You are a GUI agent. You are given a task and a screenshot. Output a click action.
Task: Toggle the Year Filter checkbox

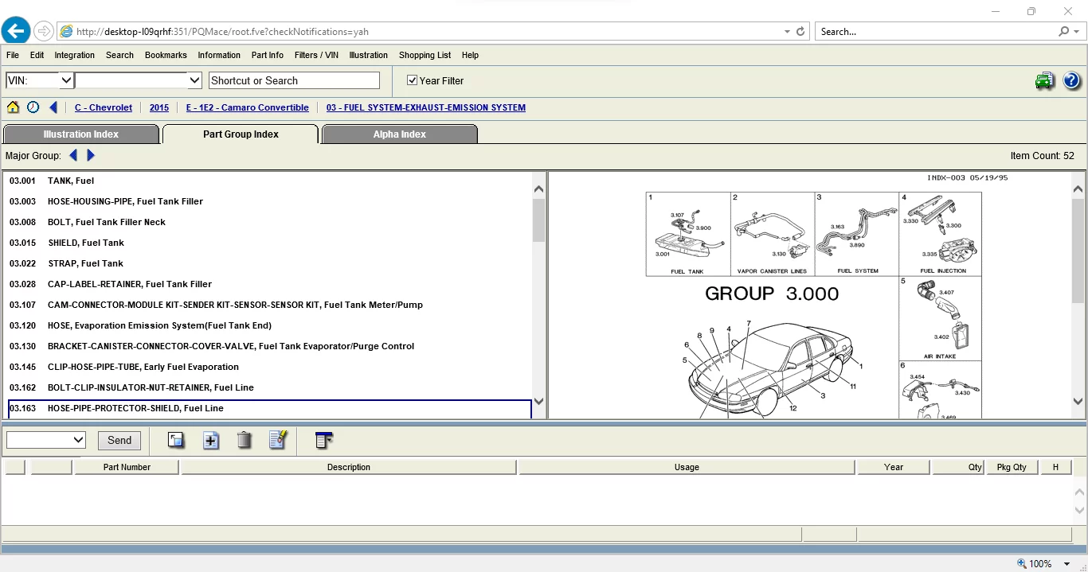click(x=412, y=80)
